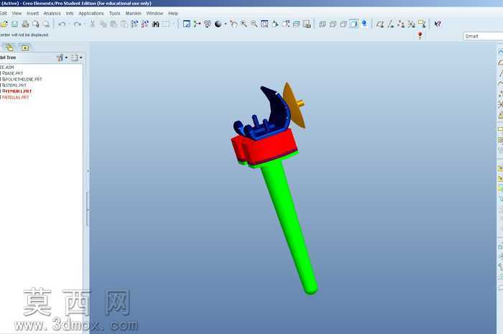Toggle datum points display
Image resolution: width=503 pixels, height=334 pixels.
point(401,24)
